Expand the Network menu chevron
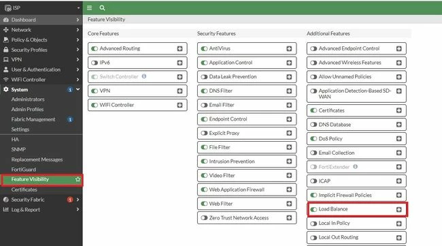This screenshot has width=442, height=246. point(78,30)
